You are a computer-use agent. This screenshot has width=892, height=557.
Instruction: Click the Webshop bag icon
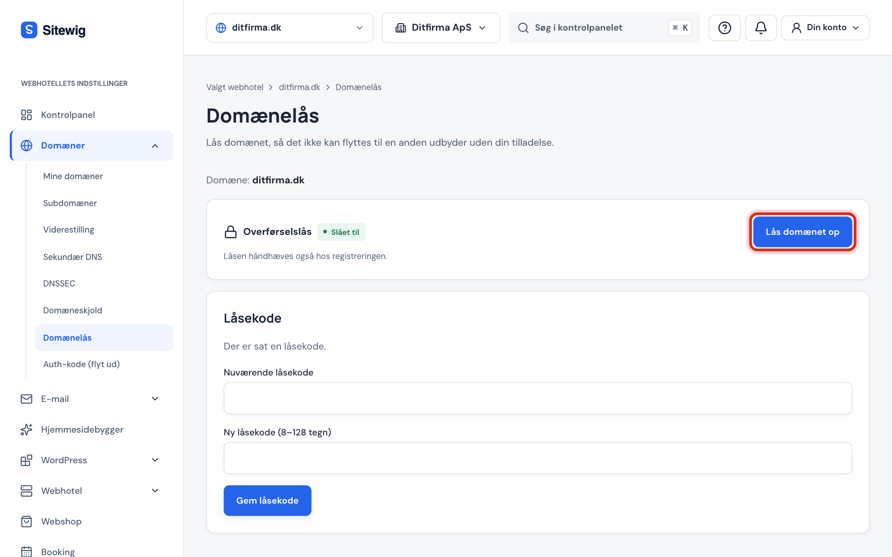(x=26, y=521)
